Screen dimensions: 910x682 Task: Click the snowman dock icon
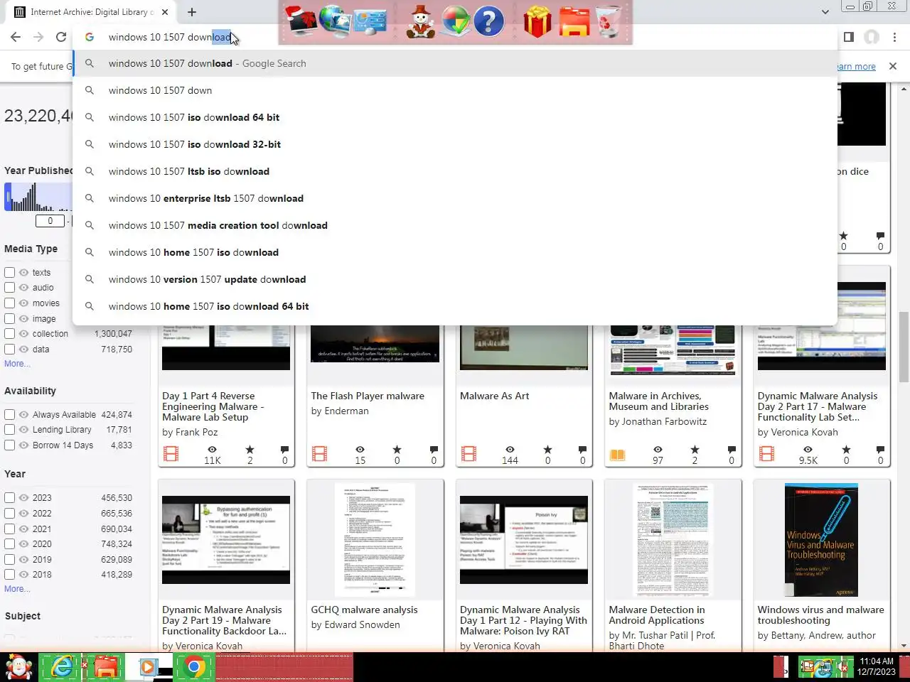pos(421,21)
